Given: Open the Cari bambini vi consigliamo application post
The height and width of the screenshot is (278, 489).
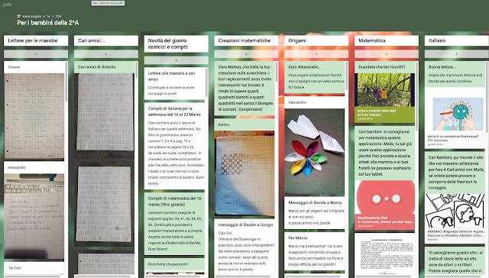Looking at the screenshot, I should point(384,153).
